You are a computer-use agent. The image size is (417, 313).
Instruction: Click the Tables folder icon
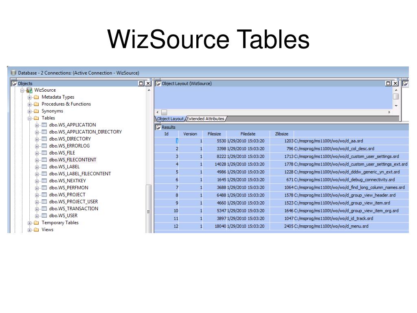click(36, 118)
